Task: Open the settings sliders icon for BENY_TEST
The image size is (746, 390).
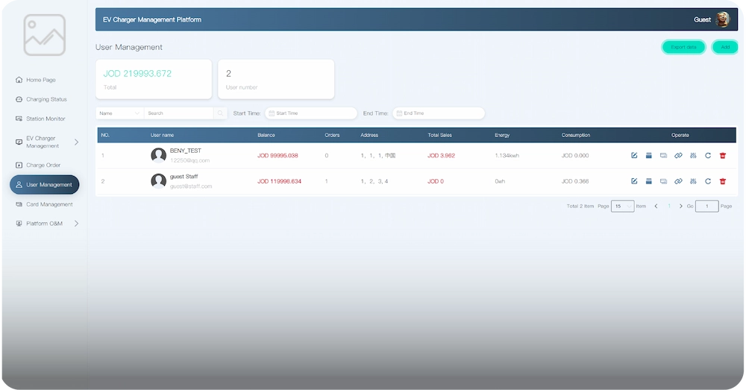Action: (x=693, y=155)
